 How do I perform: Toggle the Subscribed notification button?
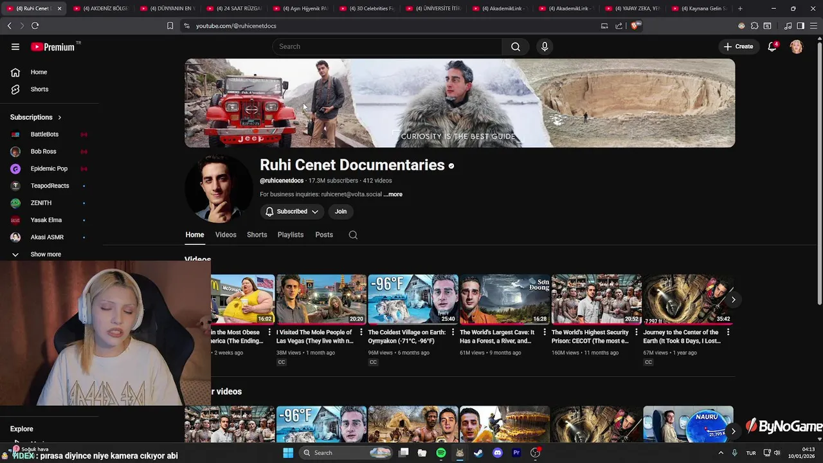coord(292,212)
